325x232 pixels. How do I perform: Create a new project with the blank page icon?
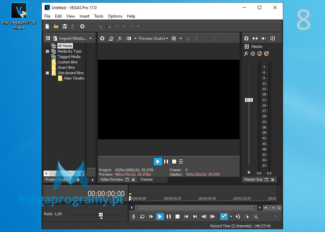click(47, 26)
